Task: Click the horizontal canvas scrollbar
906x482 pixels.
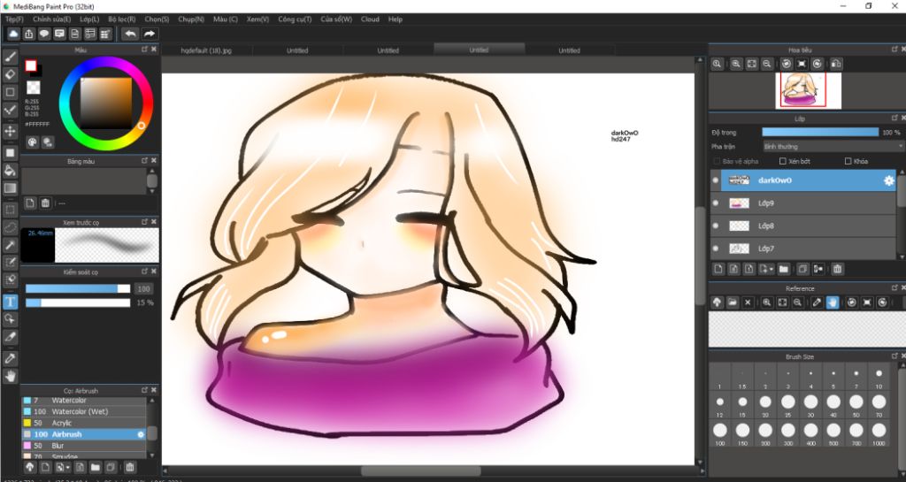Action: (x=420, y=471)
